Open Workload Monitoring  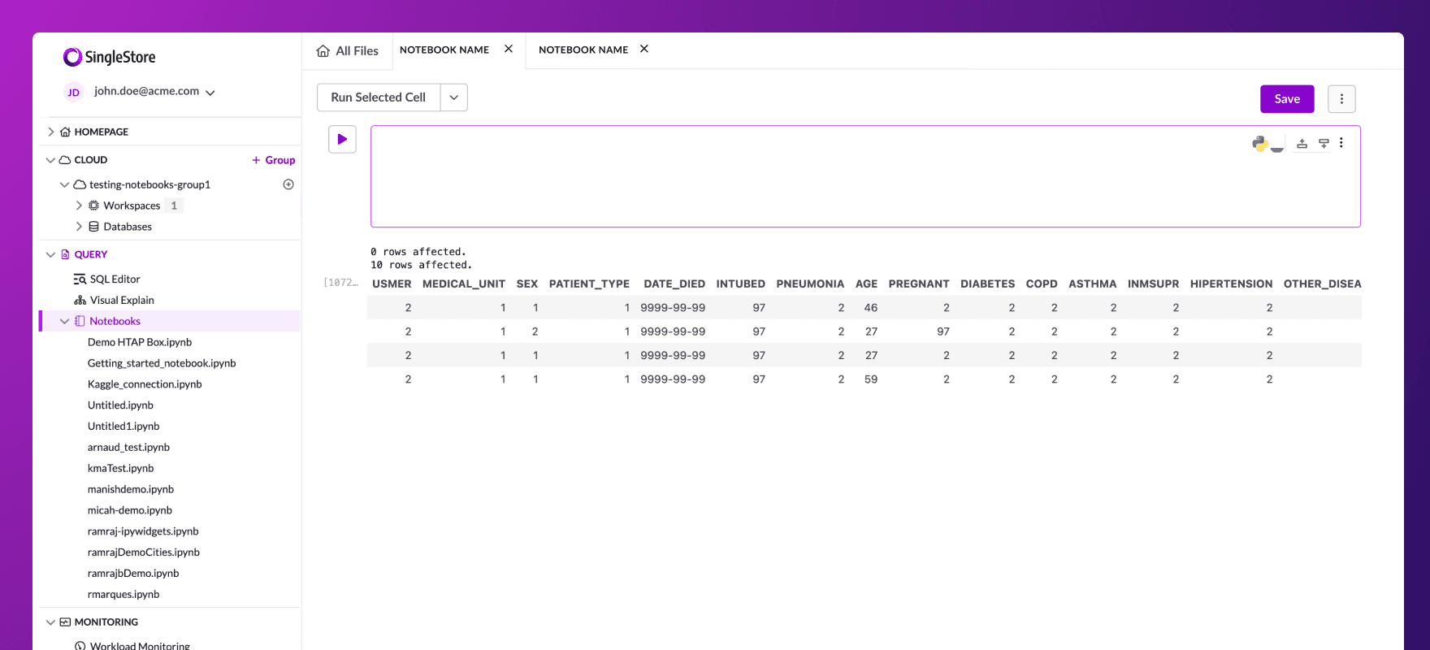point(140,646)
